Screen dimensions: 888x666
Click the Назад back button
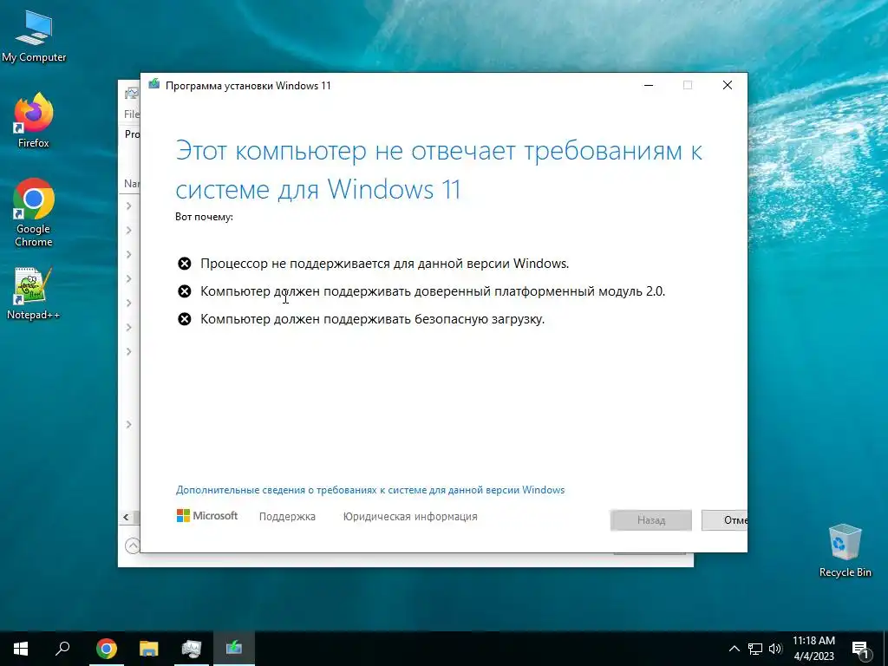click(651, 520)
